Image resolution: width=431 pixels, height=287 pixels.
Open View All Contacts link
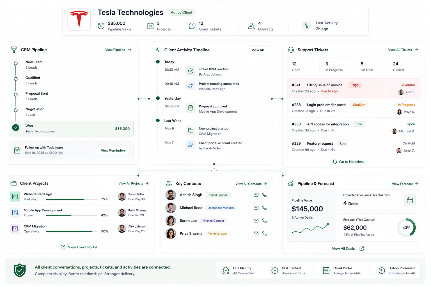click(251, 184)
